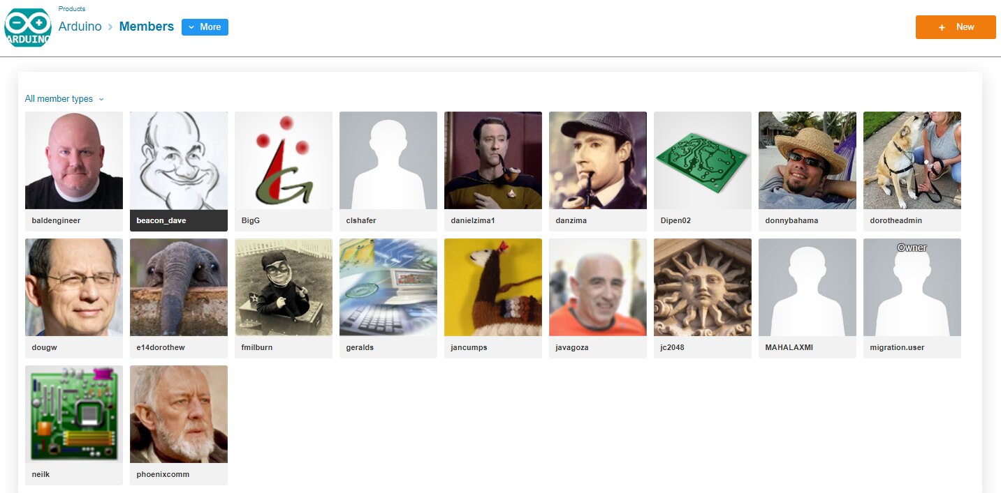Click MAHALAXMI's placeholder avatar
1001x493 pixels.
click(x=808, y=287)
